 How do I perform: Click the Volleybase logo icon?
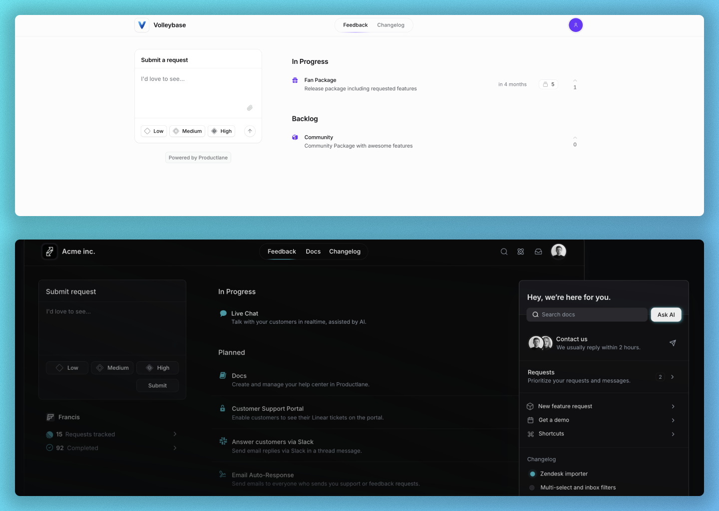point(142,25)
